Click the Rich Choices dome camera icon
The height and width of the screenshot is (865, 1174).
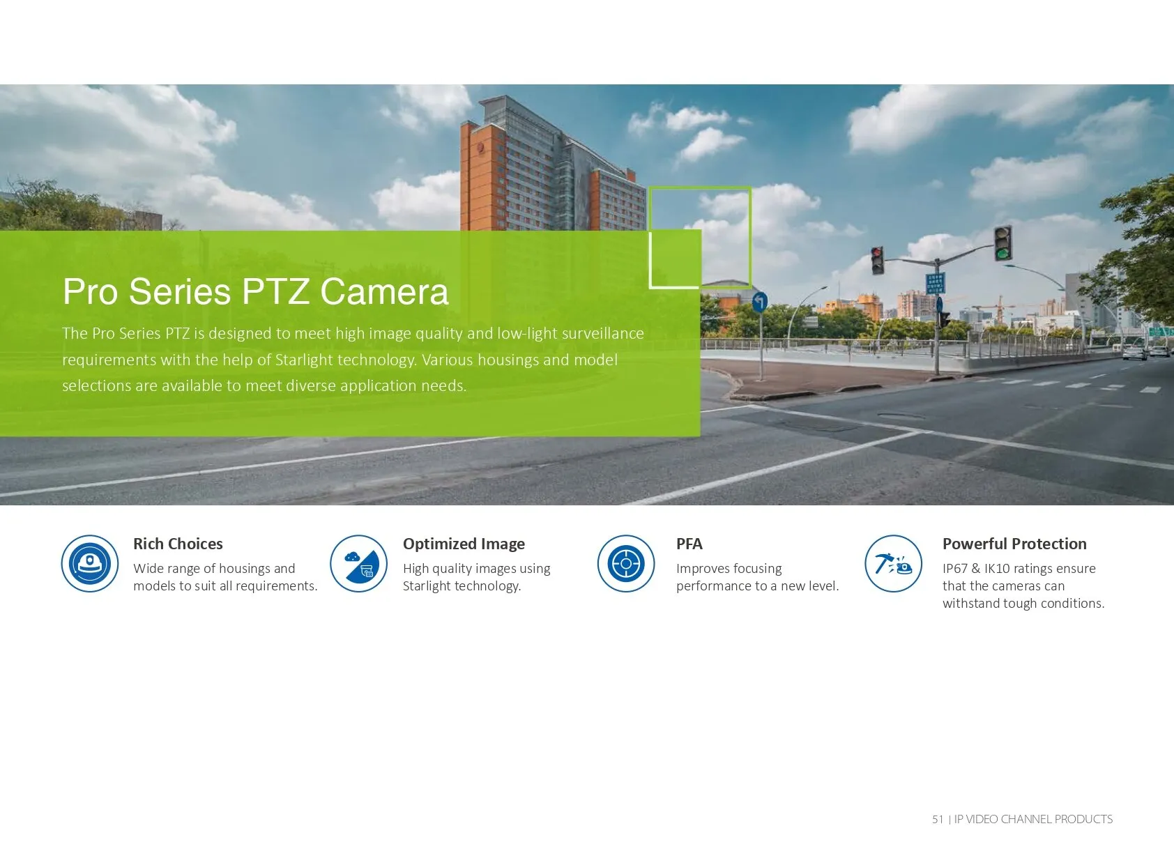tap(90, 563)
